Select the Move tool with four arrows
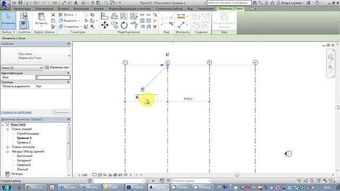This screenshot has width=340, height=191. coord(105,25)
